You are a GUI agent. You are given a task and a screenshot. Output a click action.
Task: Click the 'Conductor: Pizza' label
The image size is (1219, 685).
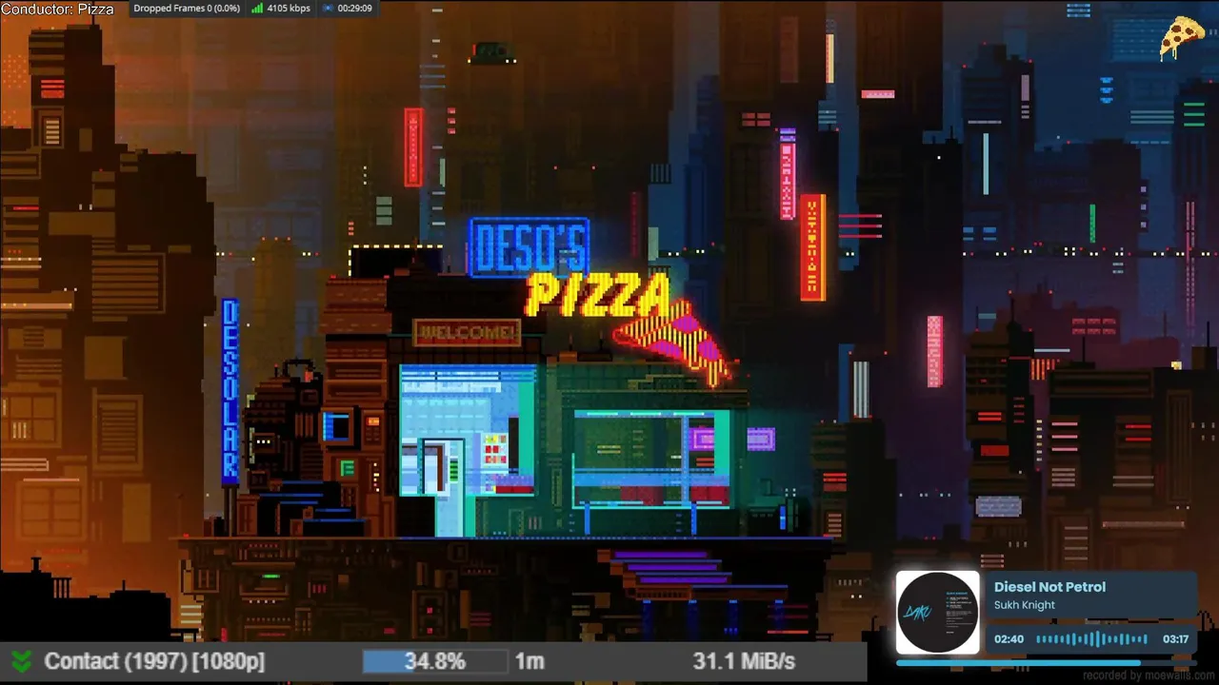click(57, 10)
